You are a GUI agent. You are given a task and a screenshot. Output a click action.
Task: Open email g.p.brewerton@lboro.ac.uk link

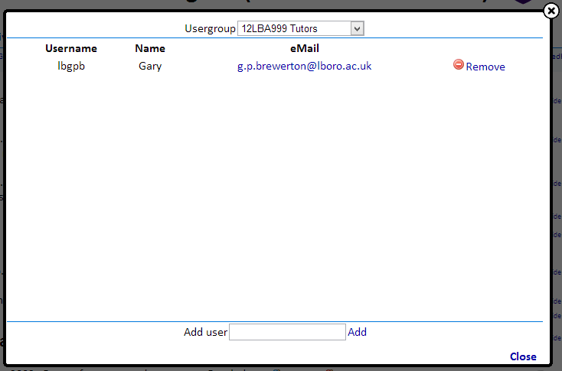(x=304, y=66)
